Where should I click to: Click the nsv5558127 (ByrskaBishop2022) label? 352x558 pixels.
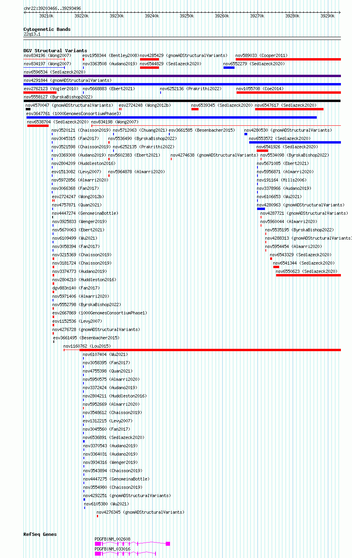58,97
